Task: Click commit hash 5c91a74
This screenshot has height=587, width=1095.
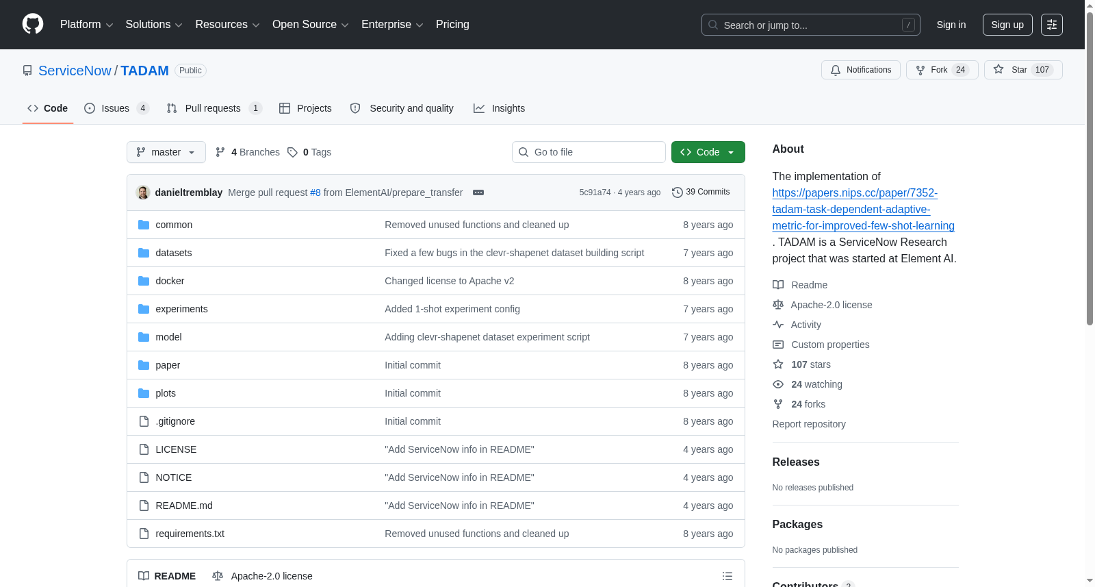Action: pyautogui.click(x=595, y=192)
